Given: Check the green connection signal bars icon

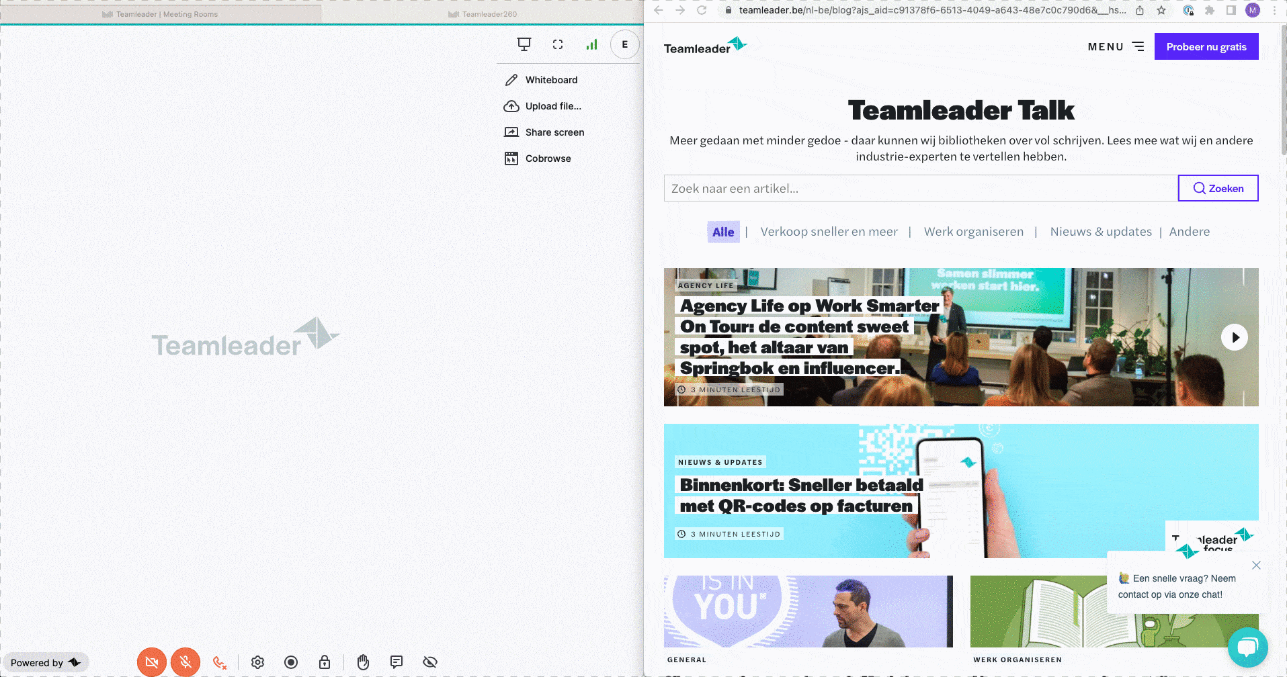Looking at the screenshot, I should click(x=591, y=44).
